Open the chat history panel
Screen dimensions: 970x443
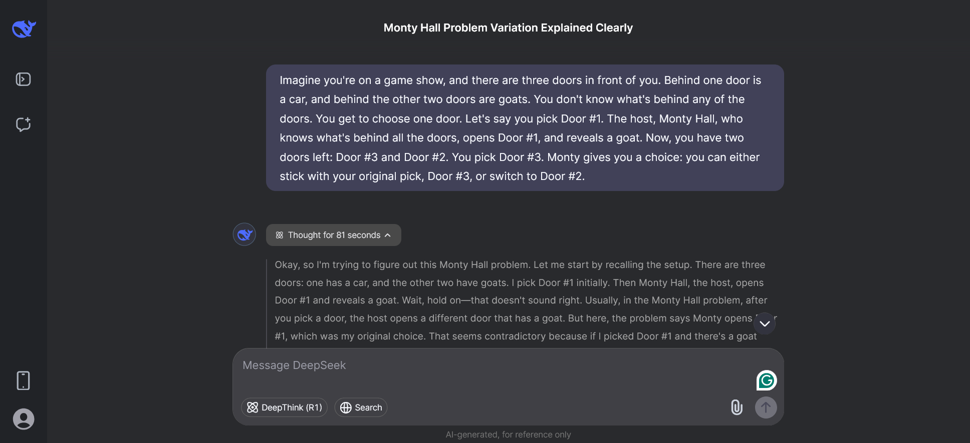pyautogui.click(x=23, y=79)
